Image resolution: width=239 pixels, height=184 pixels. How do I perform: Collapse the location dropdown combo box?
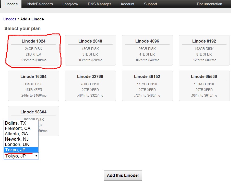coord(21,156)
